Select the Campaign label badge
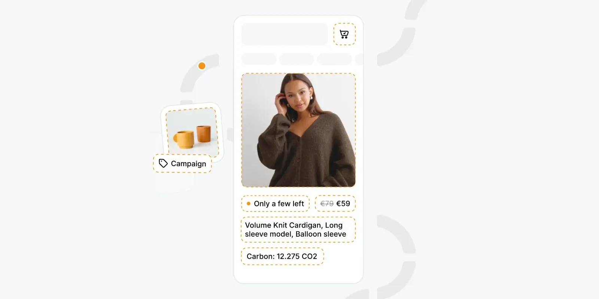Viewport: 599px width, 299px height. (182, 164)
